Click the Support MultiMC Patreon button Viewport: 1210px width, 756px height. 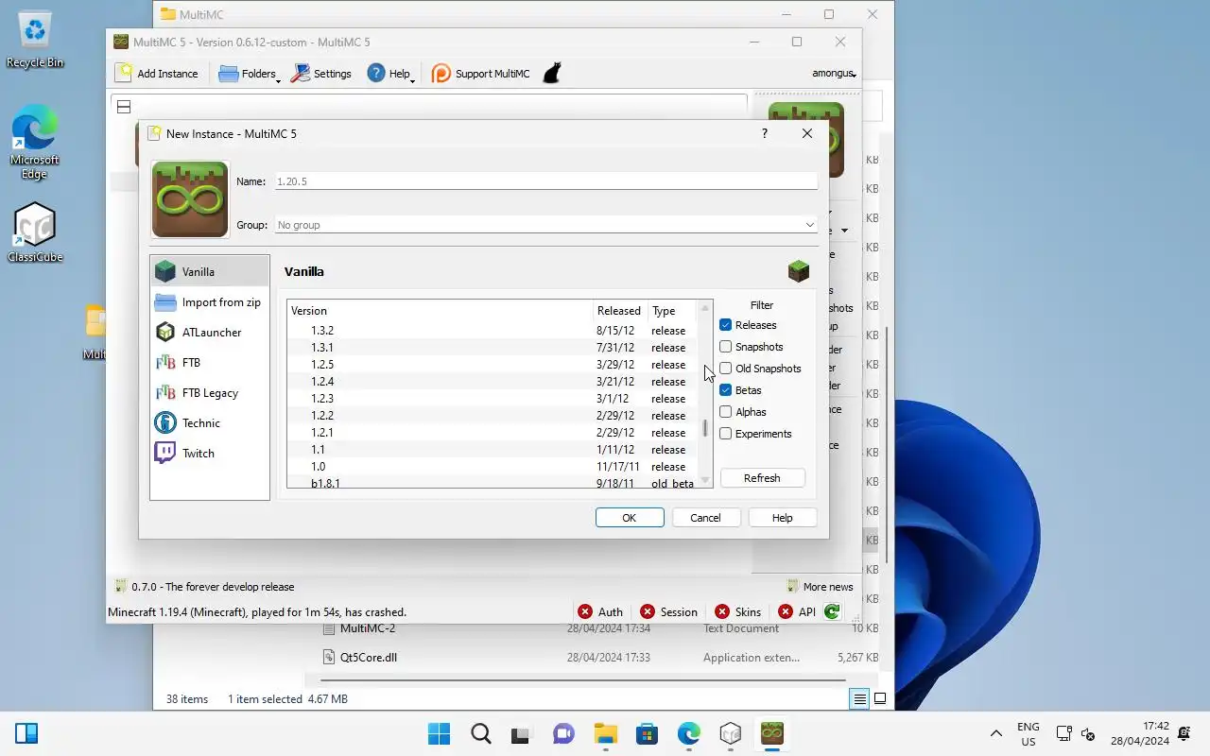click(x=481, y=73)
